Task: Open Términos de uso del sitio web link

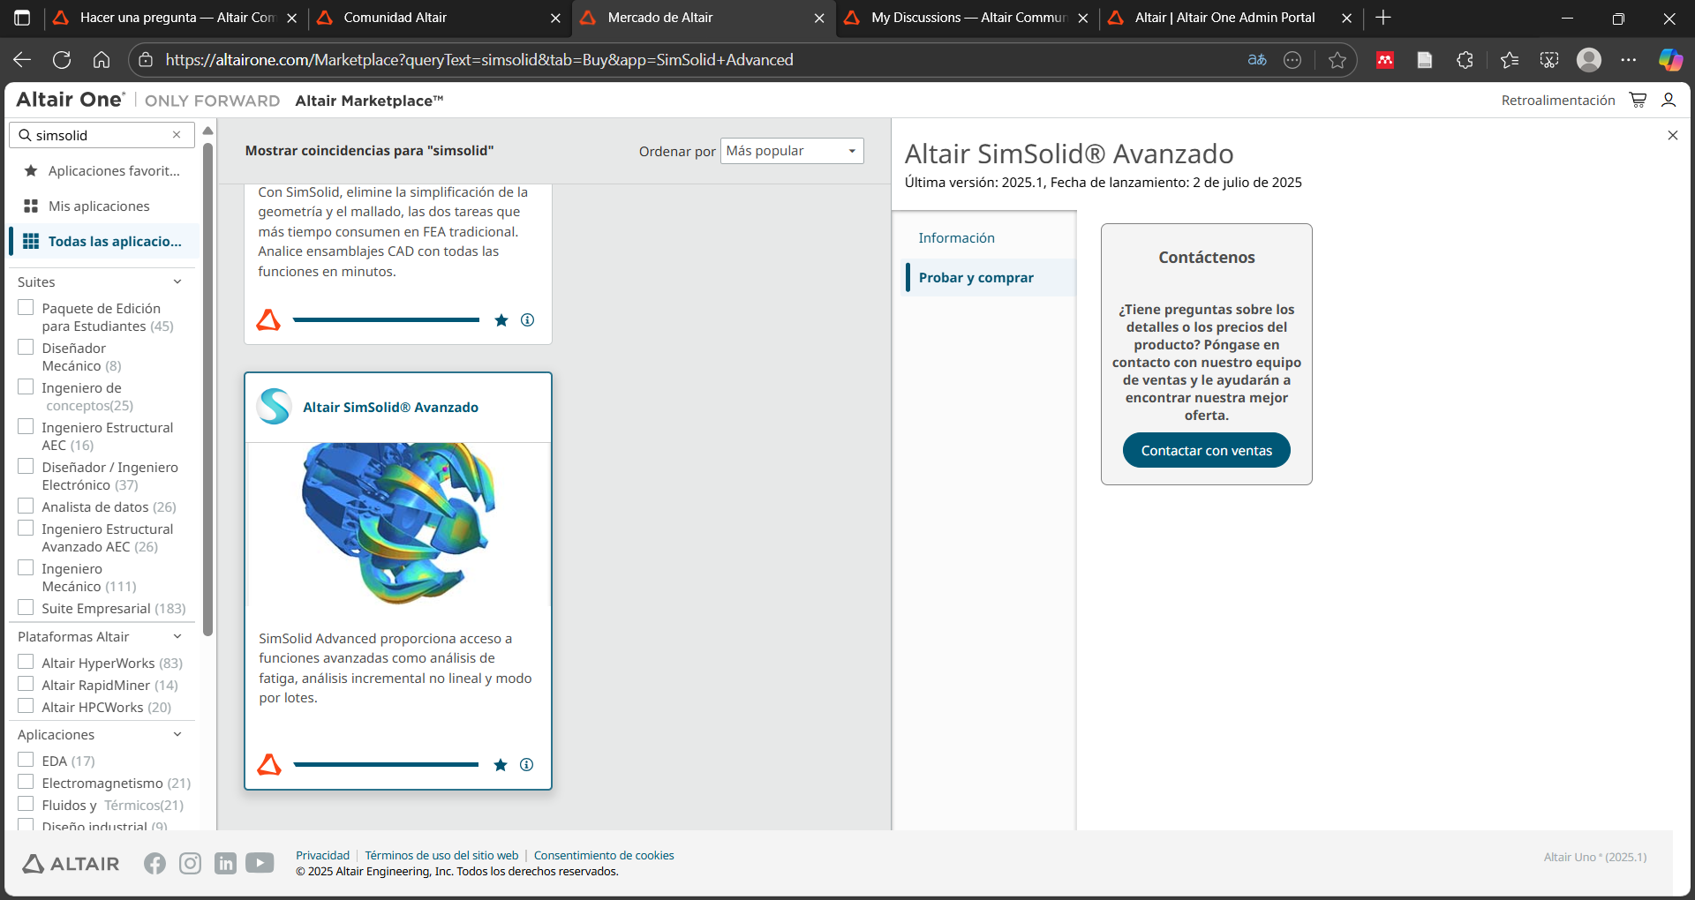Action: point(442,856)
